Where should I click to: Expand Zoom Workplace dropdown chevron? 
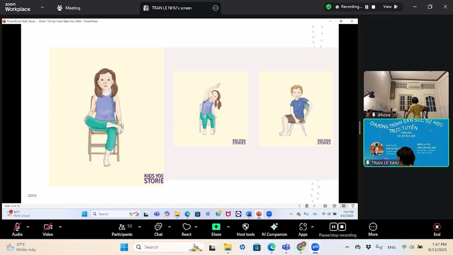[42, 7]
